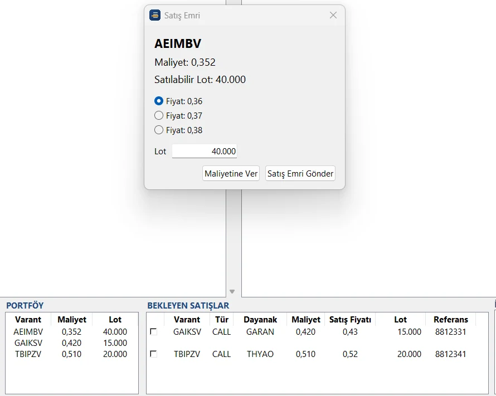Click the small down arrow on the splitter
Image resolution: width=496 pixels, height=396 pixels.
(232, 291)
